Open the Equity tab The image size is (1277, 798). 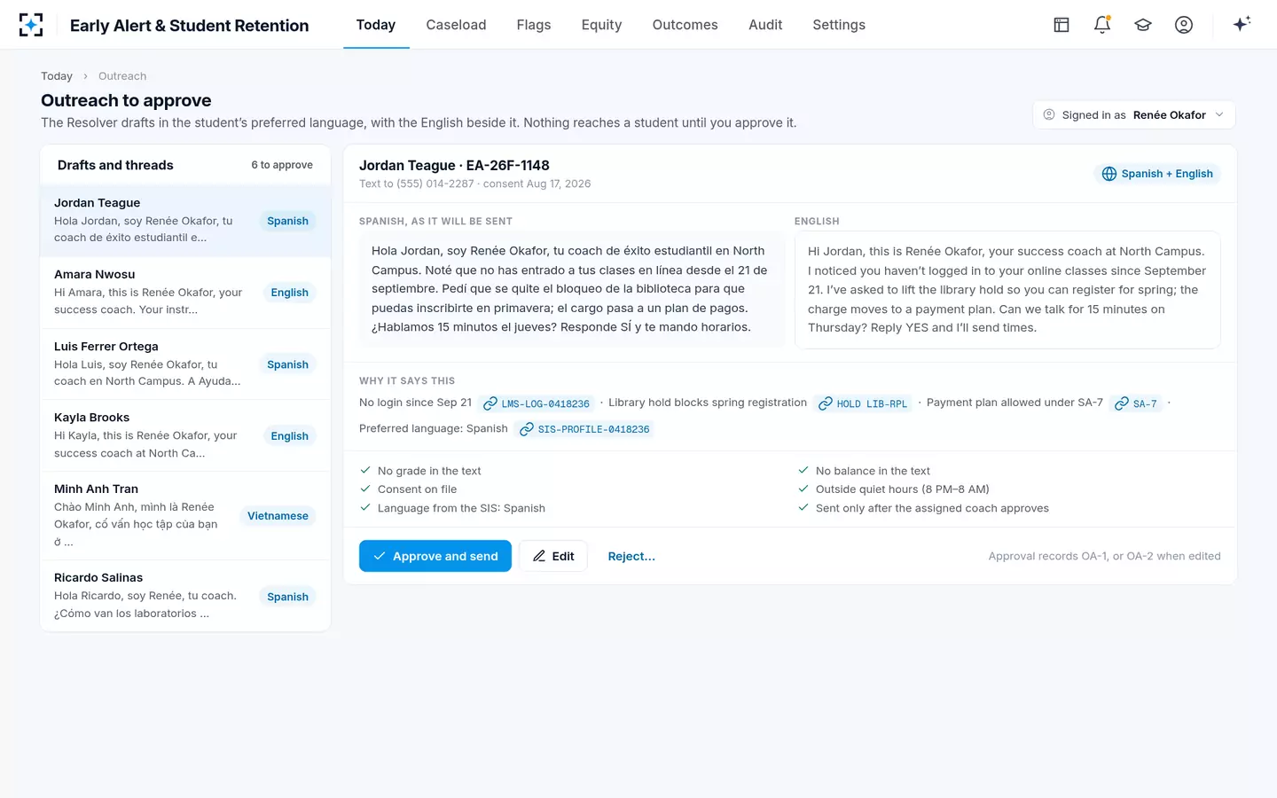pos(601,25)
